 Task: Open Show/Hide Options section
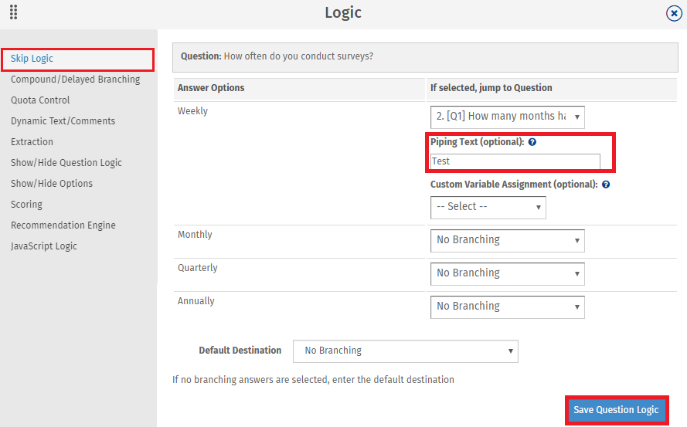tap(52, 184)
